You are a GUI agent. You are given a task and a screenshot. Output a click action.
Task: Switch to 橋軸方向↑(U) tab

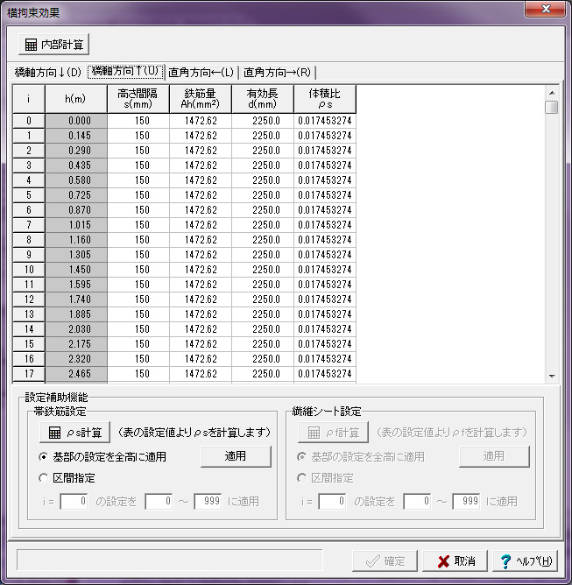click(x=125, y=71)
